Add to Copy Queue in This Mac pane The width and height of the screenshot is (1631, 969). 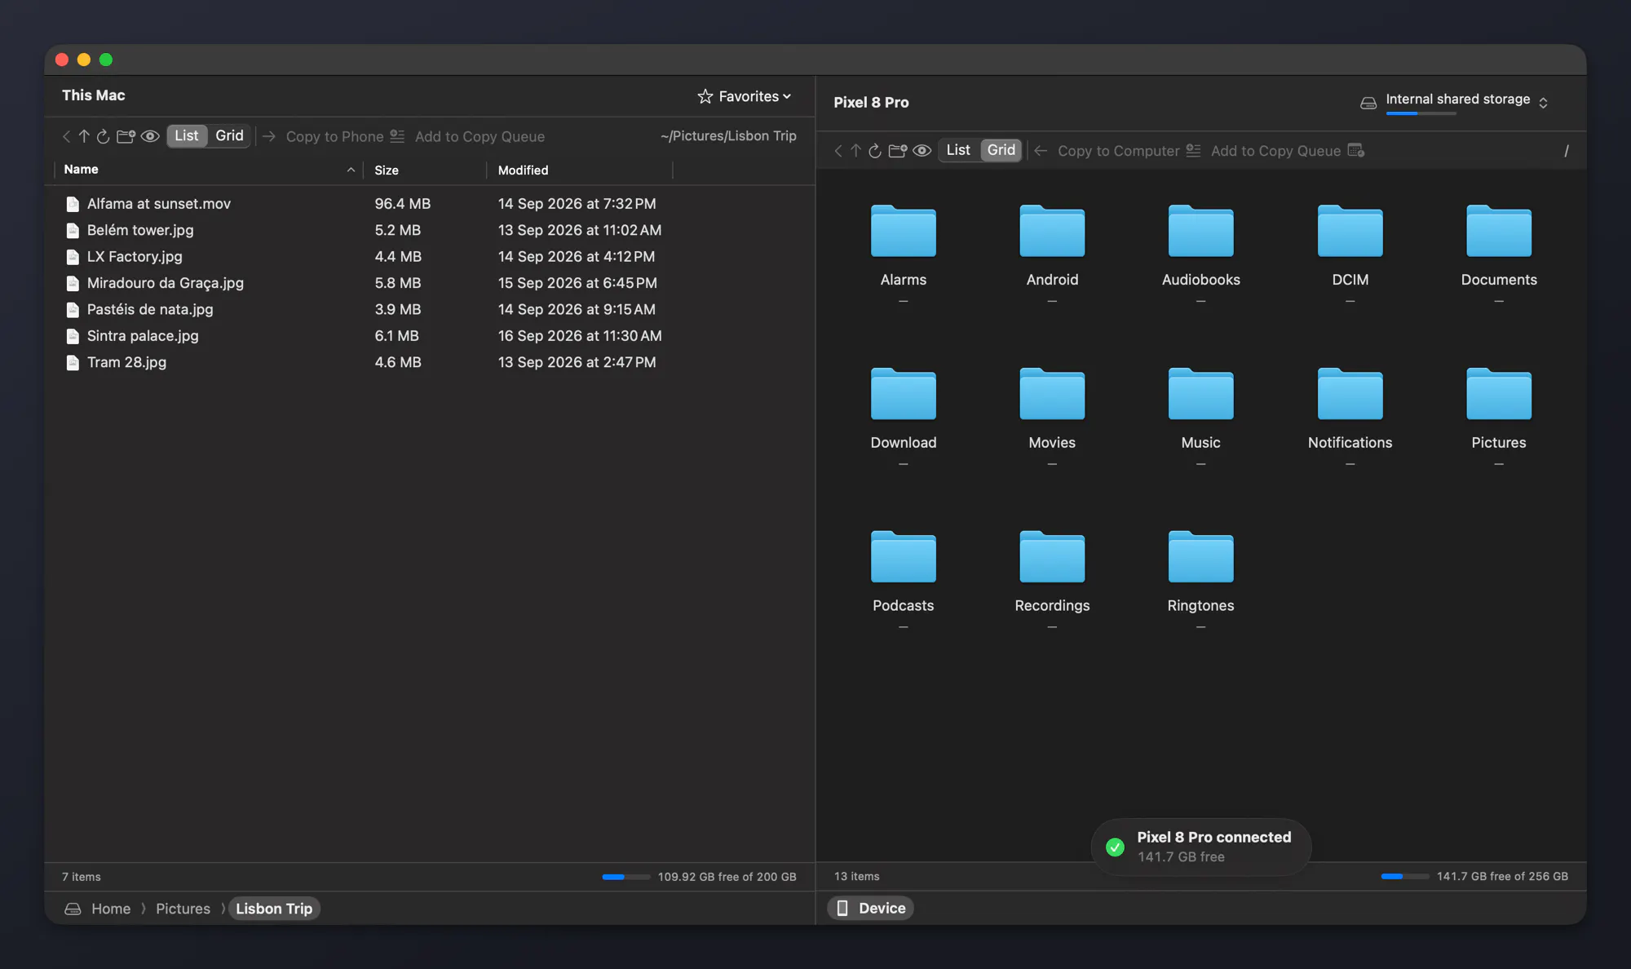[467, 136]
